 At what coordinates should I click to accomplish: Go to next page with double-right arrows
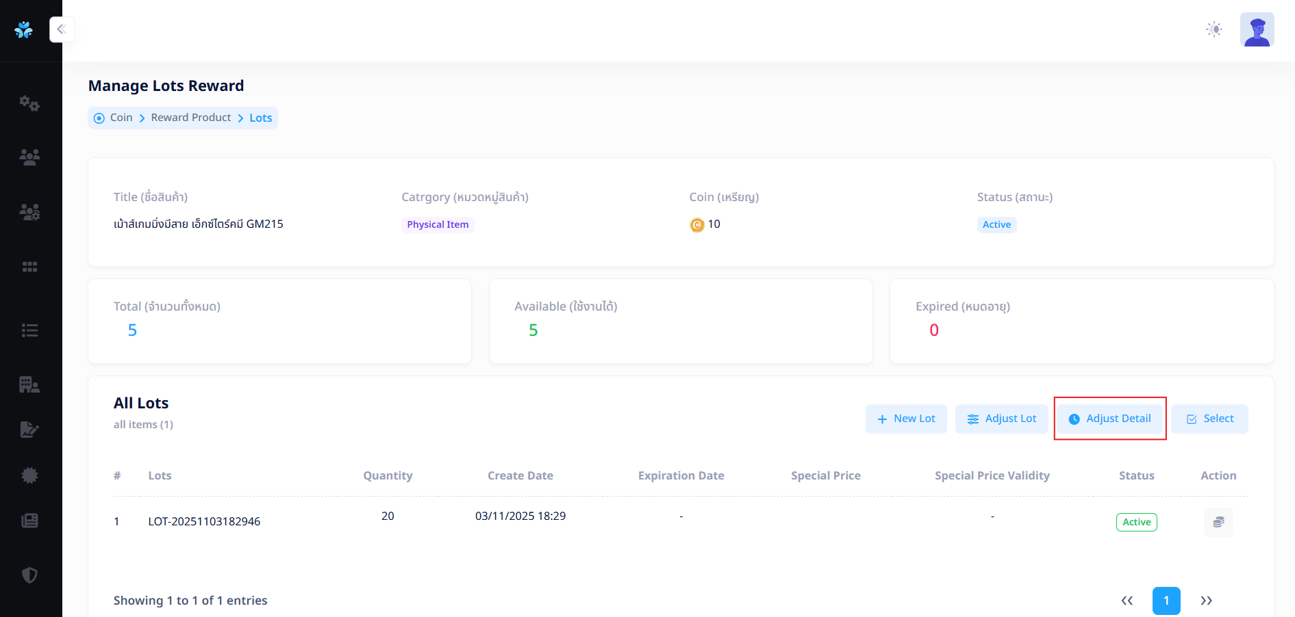(x=1206, y=601)
